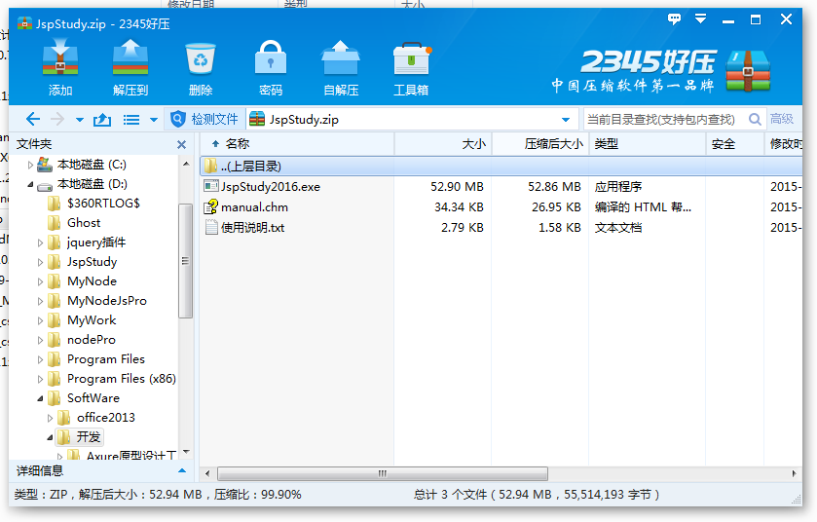
Task: Select the MyNodeJsPro folder
Action: (x=107, y=301)
